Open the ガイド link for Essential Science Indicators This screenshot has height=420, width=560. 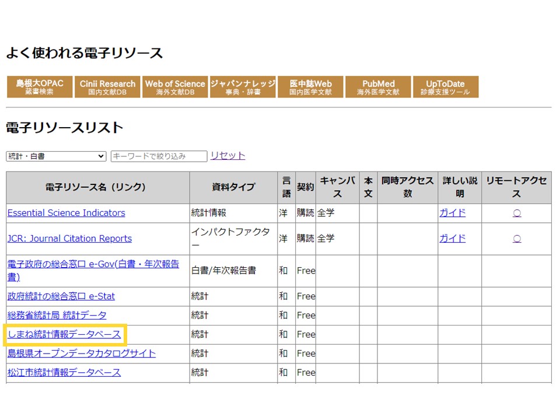[x=453, y=213]
